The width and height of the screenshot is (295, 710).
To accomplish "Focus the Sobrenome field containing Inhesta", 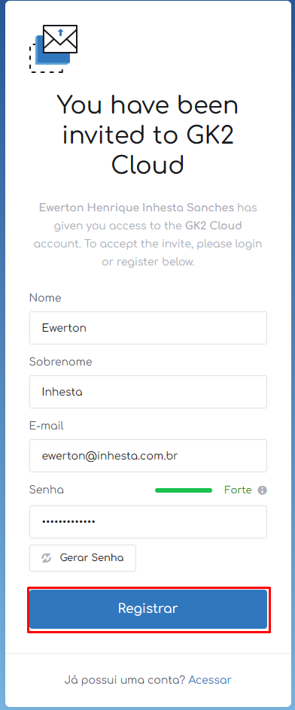I will (148, 392).
